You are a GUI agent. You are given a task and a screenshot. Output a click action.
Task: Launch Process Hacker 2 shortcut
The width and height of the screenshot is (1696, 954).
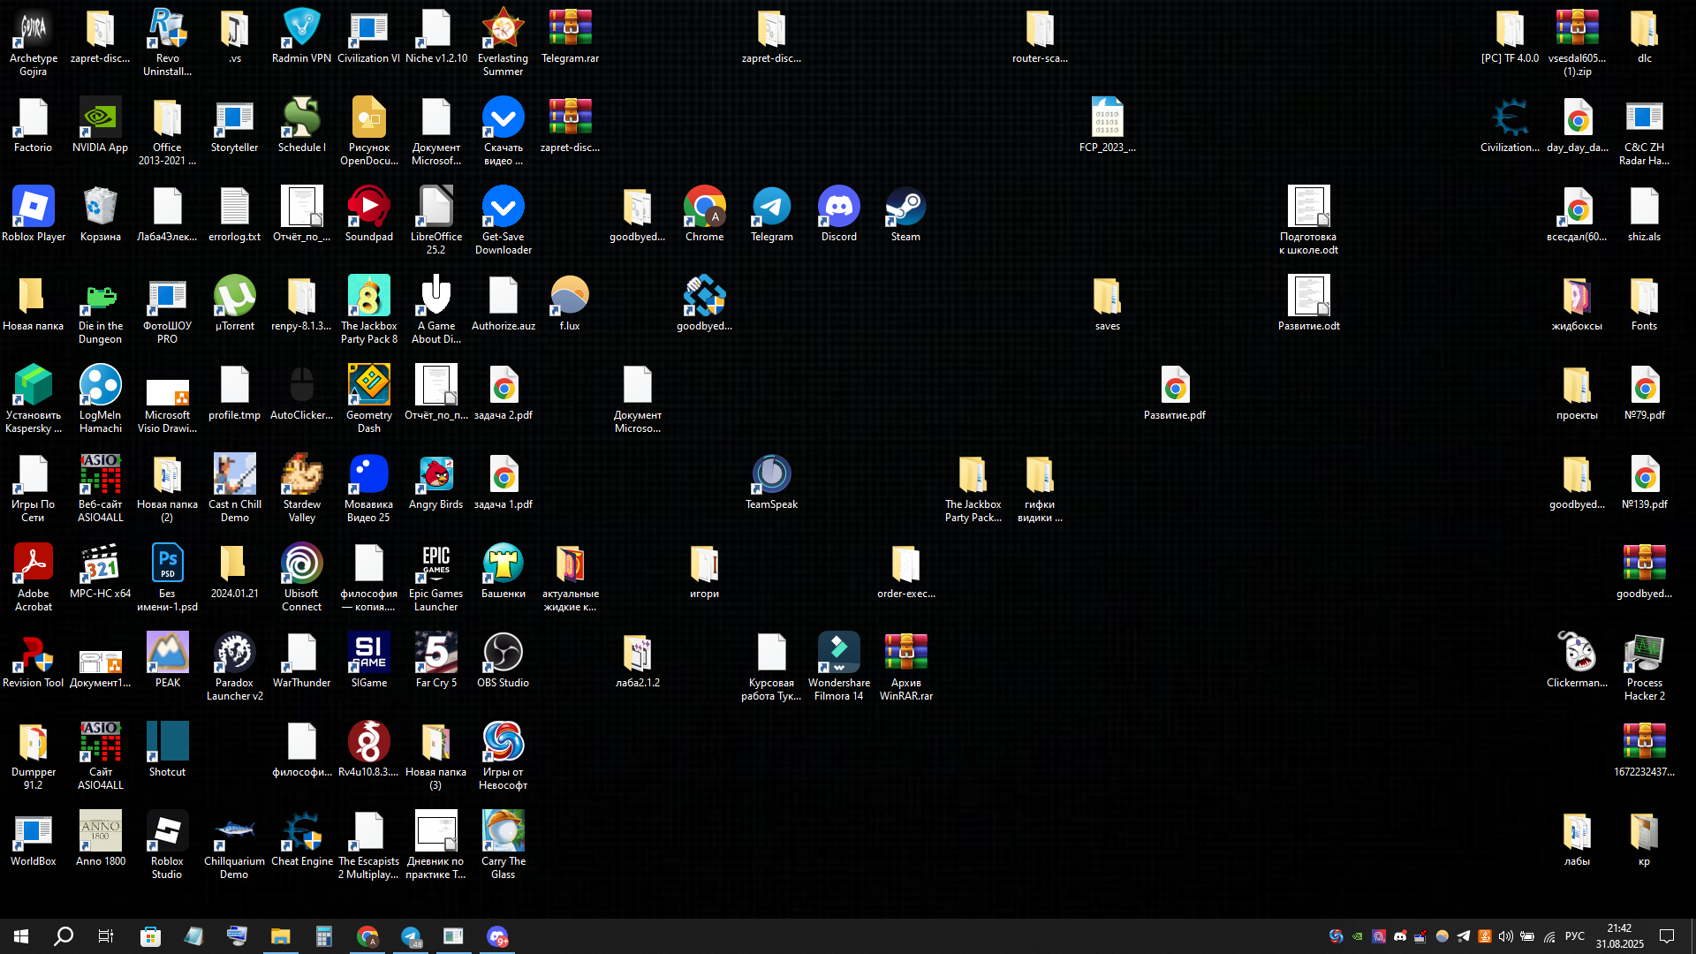click(x=1645, y=667)
